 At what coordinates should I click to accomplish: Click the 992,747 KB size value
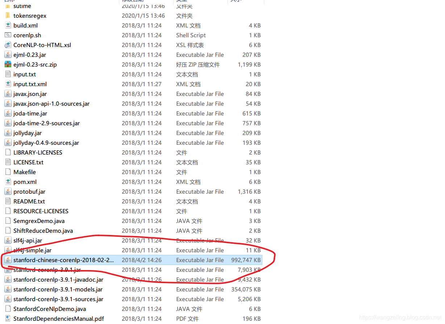[246, 260]
